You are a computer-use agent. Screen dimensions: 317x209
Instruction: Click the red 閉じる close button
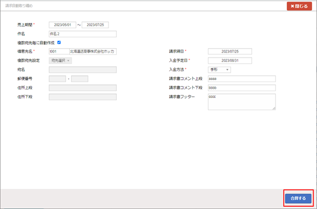point(299,6)
